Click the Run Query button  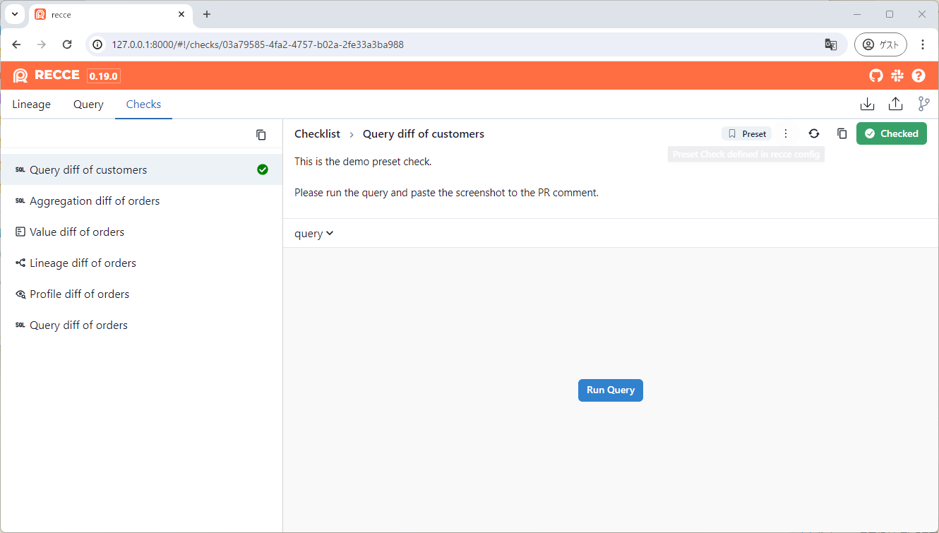pyautogui.click(x=611, y=390)
